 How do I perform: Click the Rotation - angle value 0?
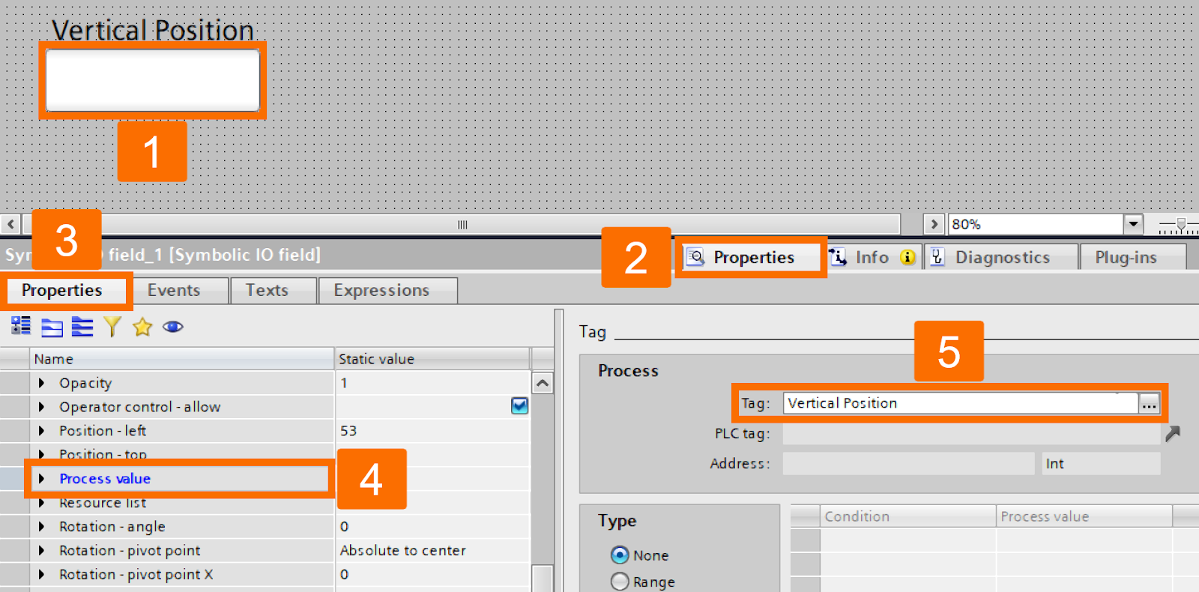click(x=432, y=527)
